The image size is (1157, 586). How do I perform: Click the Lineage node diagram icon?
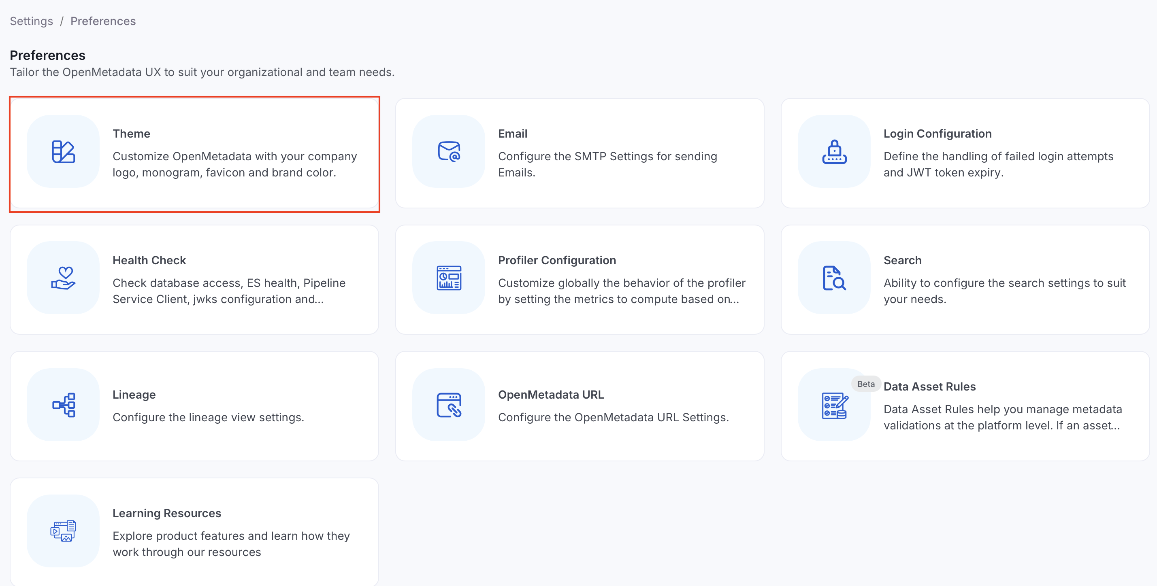click(63, 405)
